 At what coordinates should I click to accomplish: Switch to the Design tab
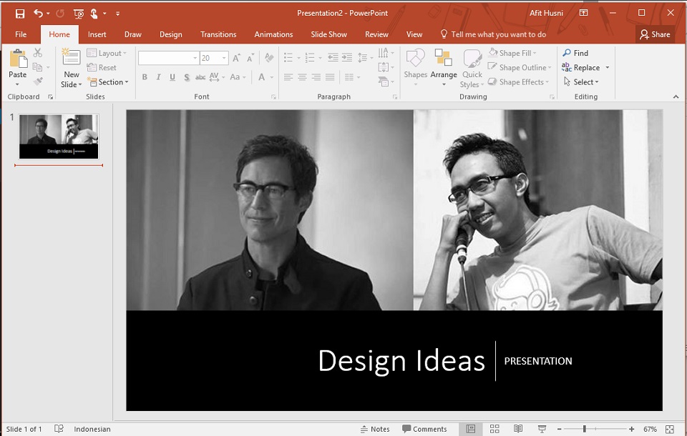[170, 34]
